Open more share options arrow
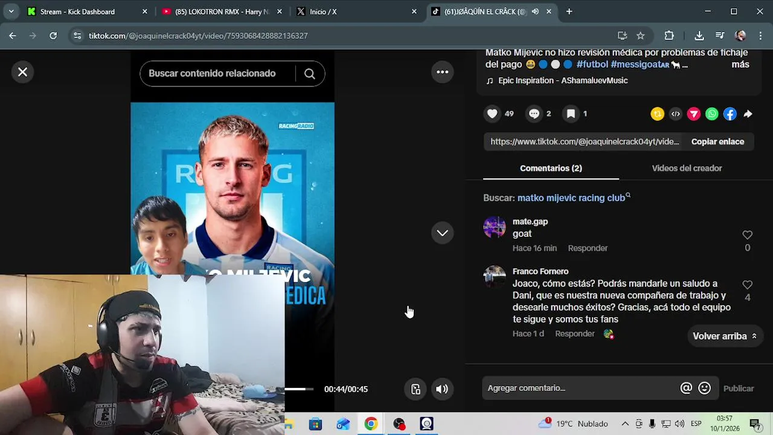 click(748, 114)
